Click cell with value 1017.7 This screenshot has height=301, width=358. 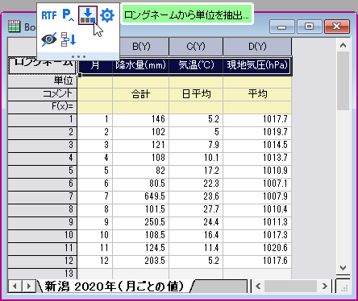click(257, 119)
